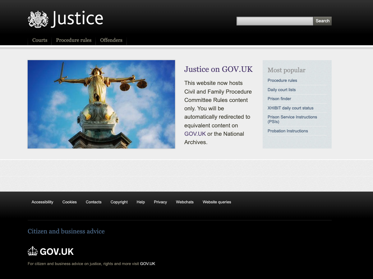Click the Lady Justice statue image
This screenshot has height=279, width=373.
click(101, 104)
